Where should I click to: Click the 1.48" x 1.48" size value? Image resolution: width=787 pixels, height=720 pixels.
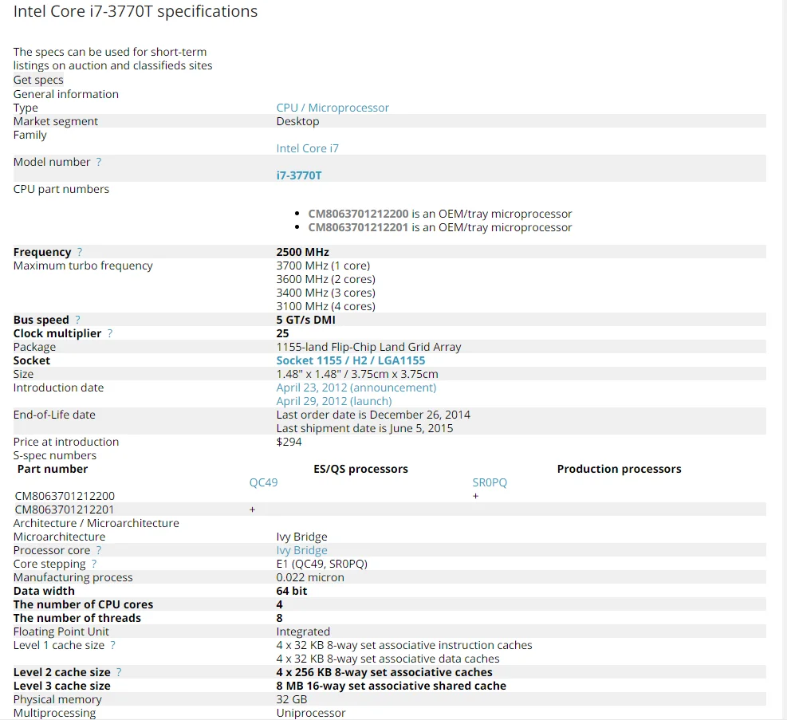coord(357,374)
